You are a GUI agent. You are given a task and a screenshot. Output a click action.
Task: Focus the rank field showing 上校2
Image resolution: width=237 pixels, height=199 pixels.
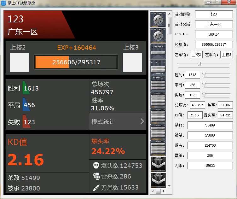pyautogui.click(x=196, y=55)
